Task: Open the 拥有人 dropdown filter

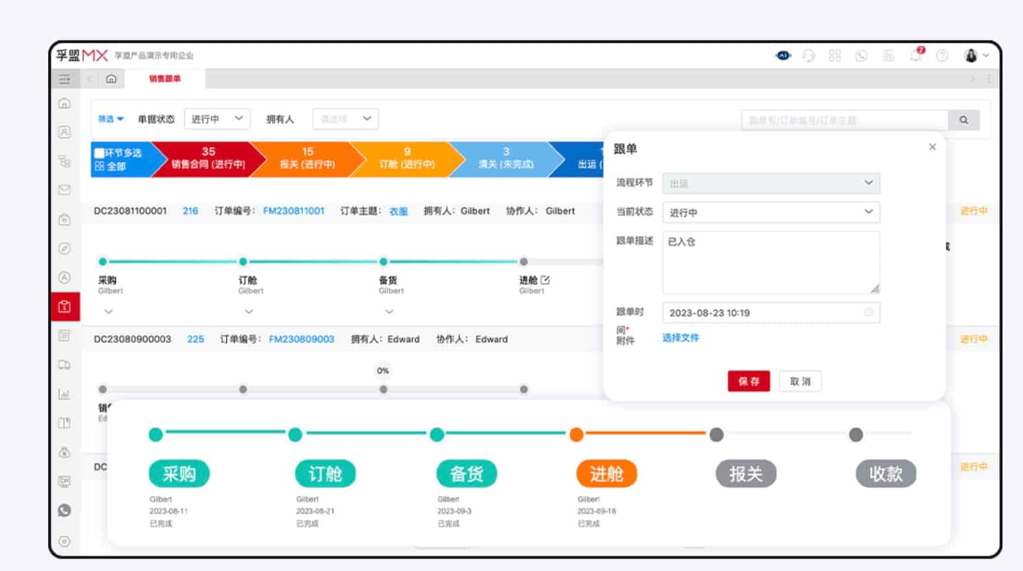Action: click(345, 119)
